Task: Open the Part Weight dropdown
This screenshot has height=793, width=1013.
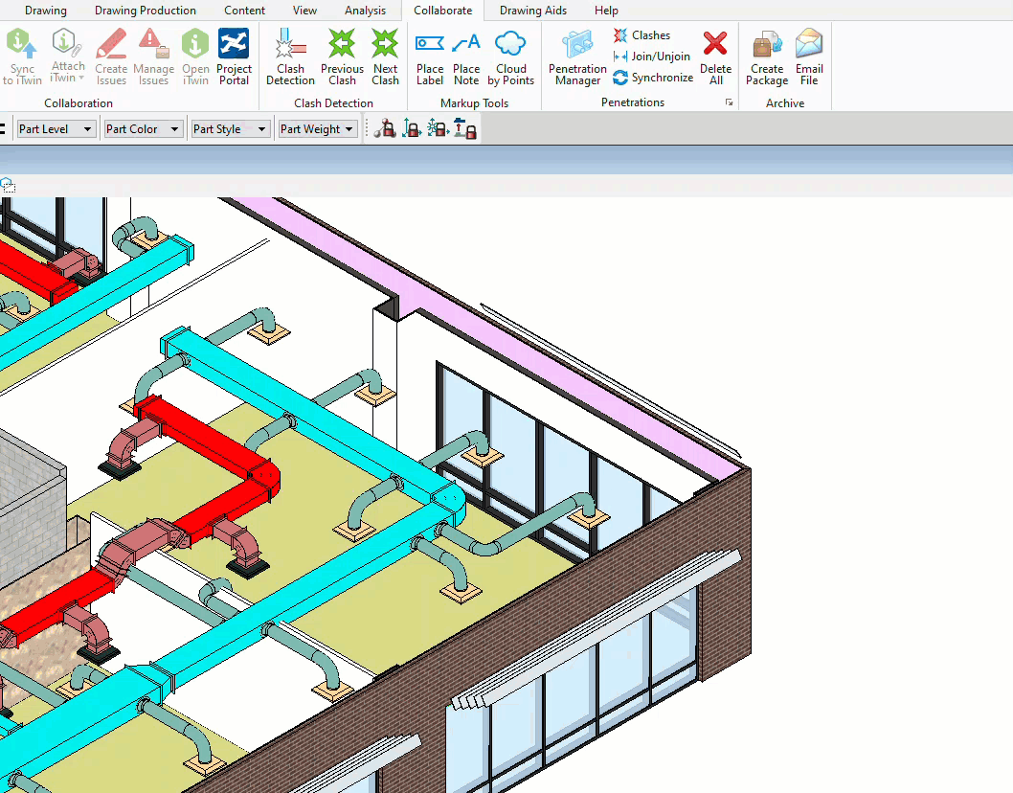Action: point(317,129)
